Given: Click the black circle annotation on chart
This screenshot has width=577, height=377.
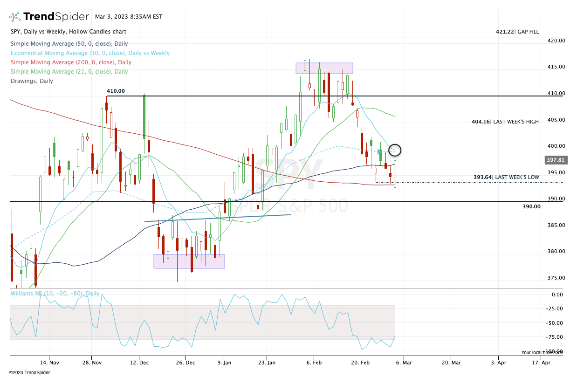Looking at the screenshot, I should pyautogui.click(x=395, y=150).
